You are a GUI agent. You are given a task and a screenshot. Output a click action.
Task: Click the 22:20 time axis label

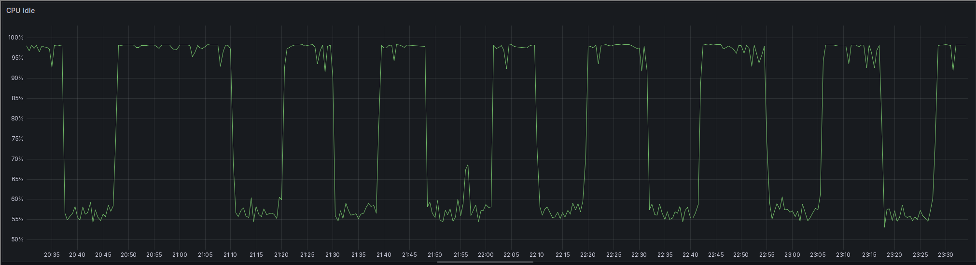[x=588, y=255]
